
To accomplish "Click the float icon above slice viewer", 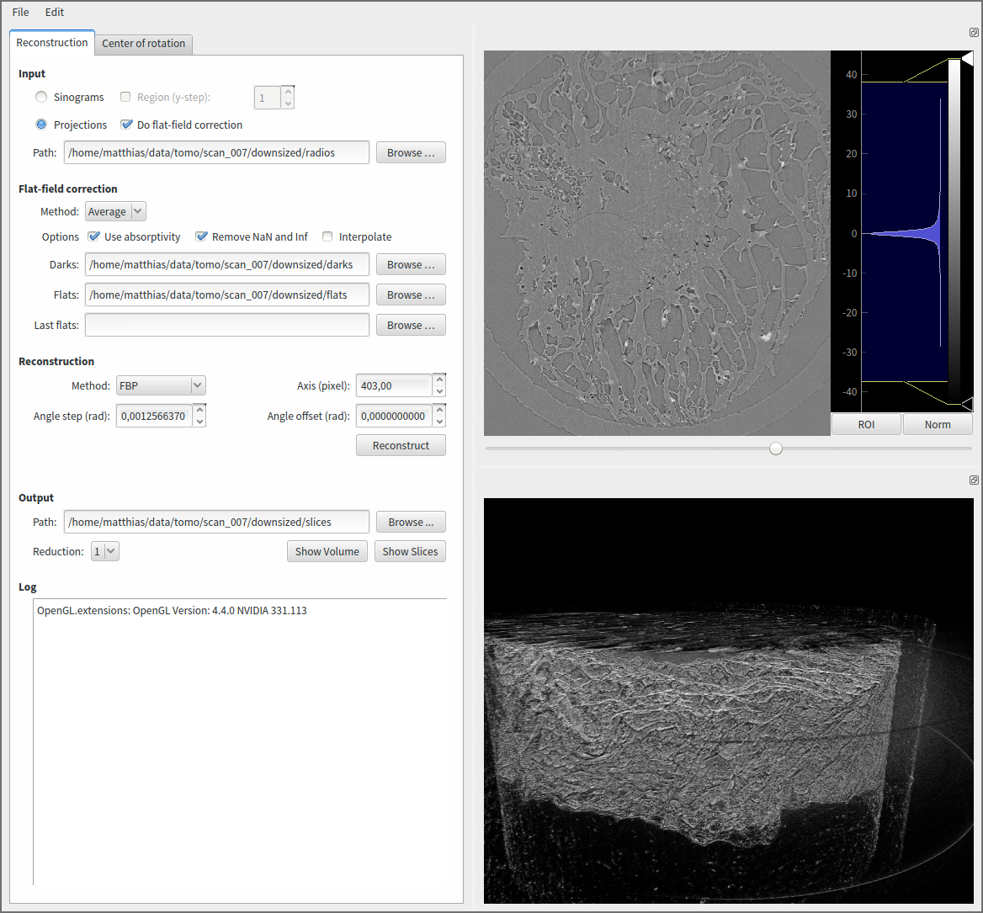I will tap(974, 33).
